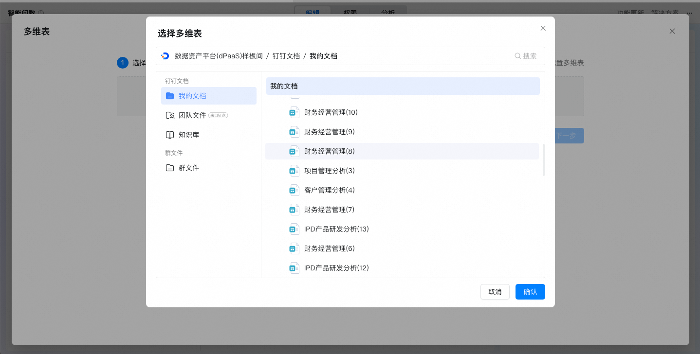Click the file list vertical scrollbar
Viewport: 700px width, 354px height.
pos(544,159)
